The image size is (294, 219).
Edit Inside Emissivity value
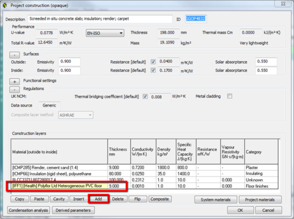(x=69, y=71)
